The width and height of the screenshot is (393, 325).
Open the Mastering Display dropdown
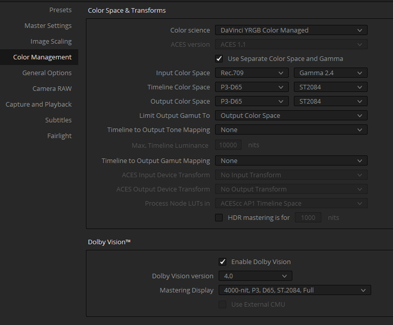point(295,290)
